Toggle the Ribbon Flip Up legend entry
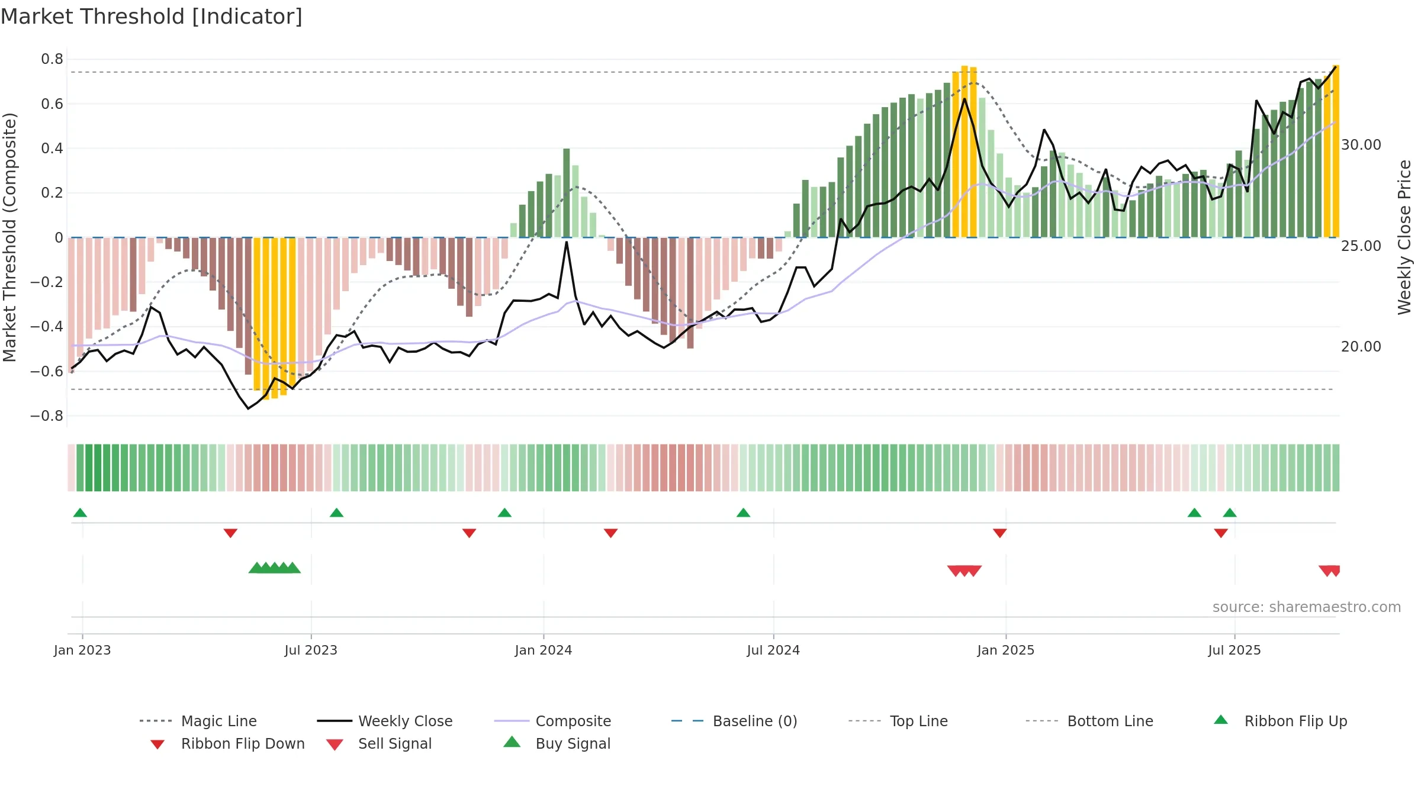Screen dimensions: 1421x799 click(1280, 721)
